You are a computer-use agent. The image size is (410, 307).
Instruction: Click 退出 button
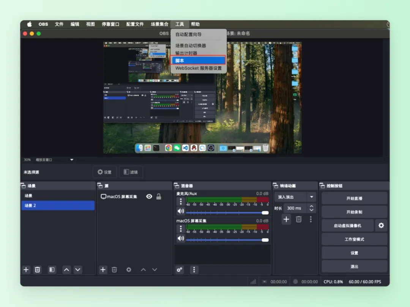point(354,266)
